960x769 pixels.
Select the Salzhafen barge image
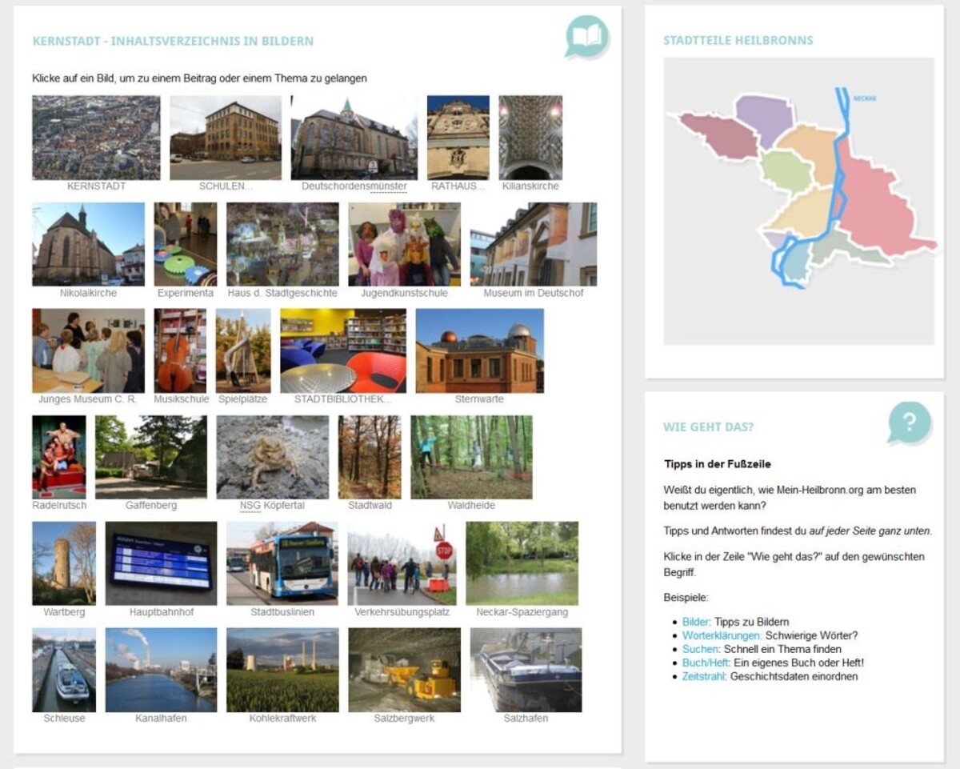click(x=526, y=670)
